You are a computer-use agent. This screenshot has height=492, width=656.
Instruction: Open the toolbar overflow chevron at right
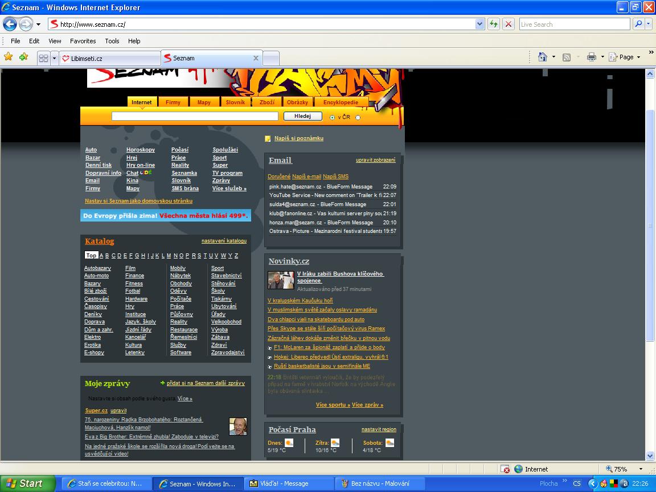pyautogui.click(x=651, y=52)
